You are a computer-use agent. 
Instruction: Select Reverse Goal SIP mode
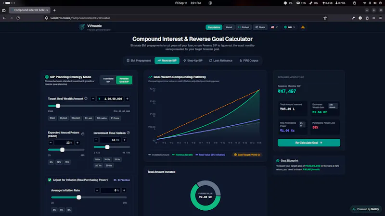click(124, 80)
